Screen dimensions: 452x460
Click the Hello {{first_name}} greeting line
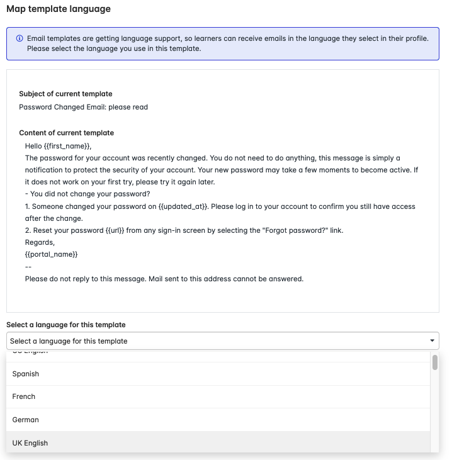(x=58, y=145)
